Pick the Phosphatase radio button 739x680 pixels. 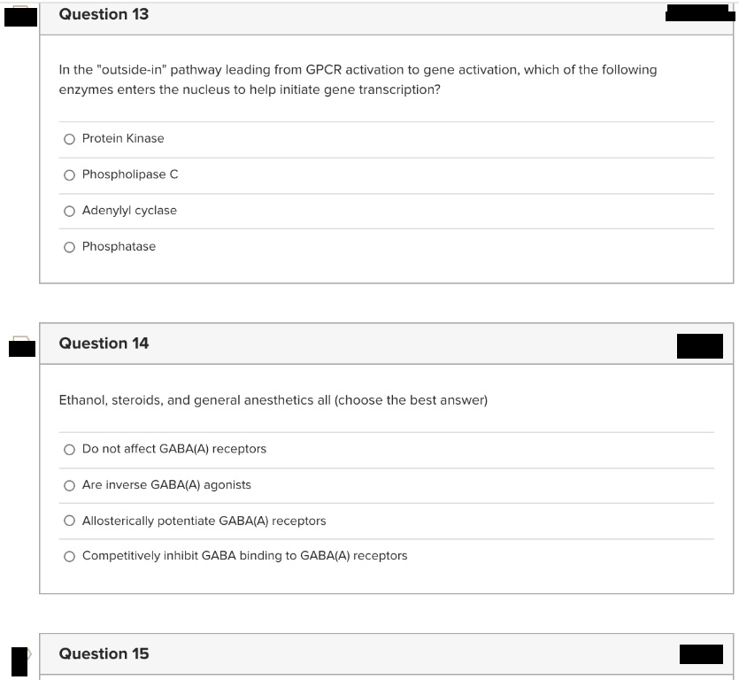(x=69, y=247)
